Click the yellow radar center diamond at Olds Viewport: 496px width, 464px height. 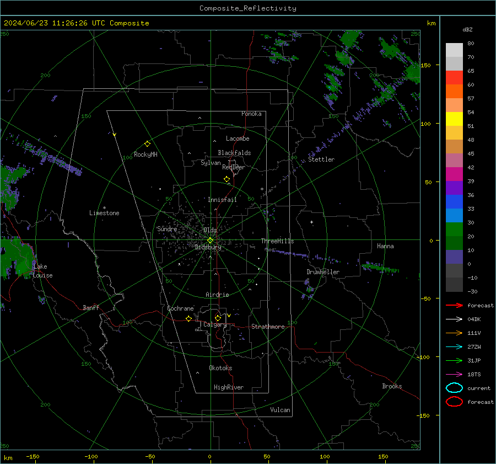(211, 241)
